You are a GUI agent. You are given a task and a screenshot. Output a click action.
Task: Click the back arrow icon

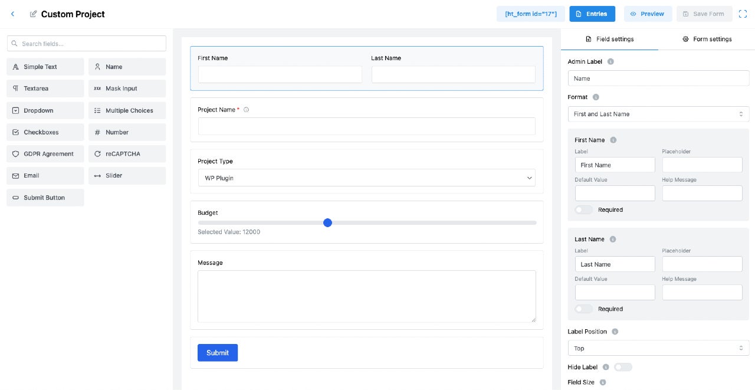click(x=12, y=14)
